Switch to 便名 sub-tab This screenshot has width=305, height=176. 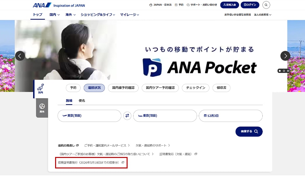pos(82,101)
